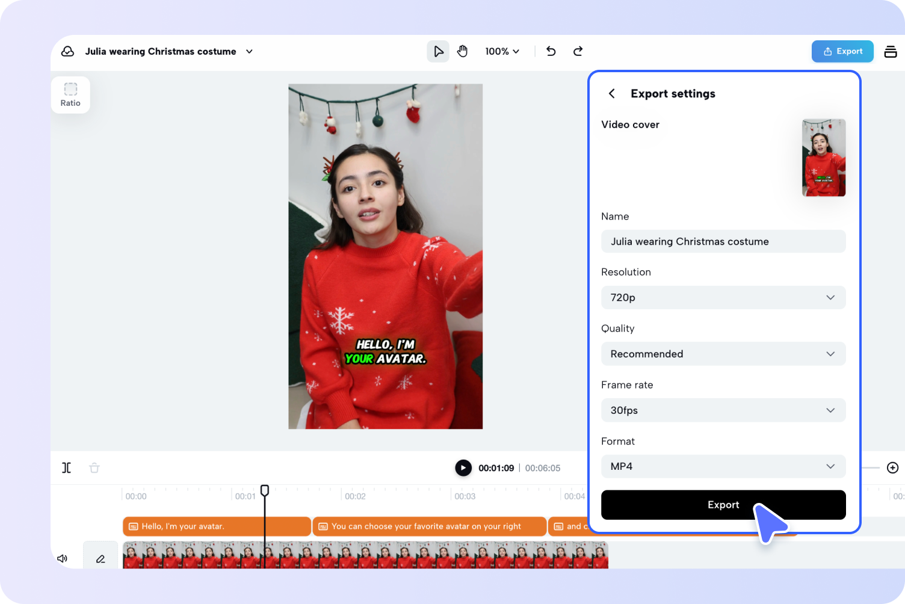Go back from Export settings
Screen dimensions: 905x604
pyautogui.click(x=611, y=94)
